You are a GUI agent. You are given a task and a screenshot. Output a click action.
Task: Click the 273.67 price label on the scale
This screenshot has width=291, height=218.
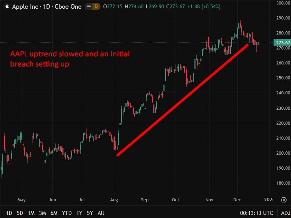click(x=282, y=42)
